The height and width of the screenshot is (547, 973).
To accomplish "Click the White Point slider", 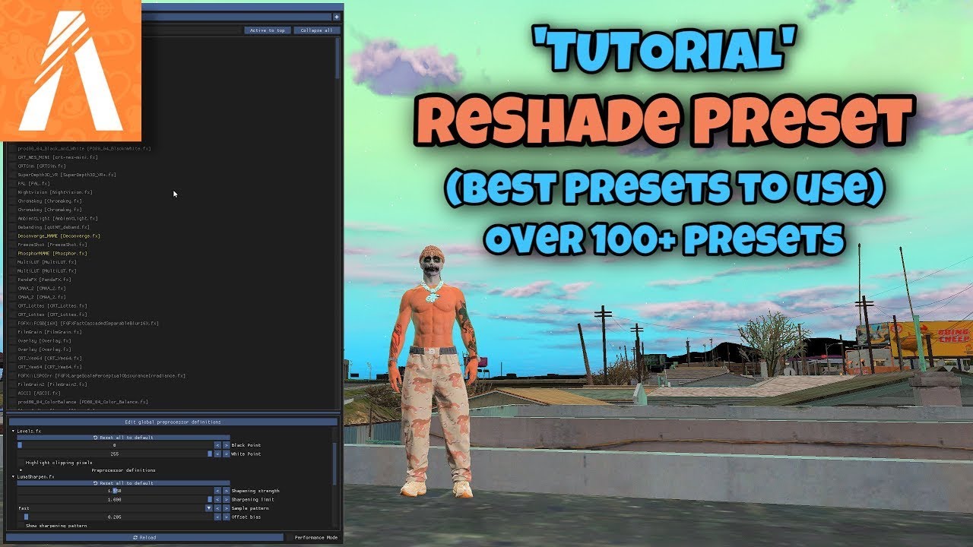I will 115,454.
